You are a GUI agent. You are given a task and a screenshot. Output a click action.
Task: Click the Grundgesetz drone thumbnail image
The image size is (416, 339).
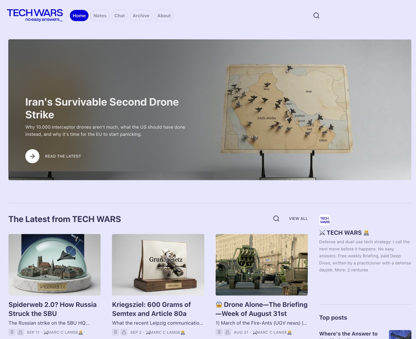point(158,265)
